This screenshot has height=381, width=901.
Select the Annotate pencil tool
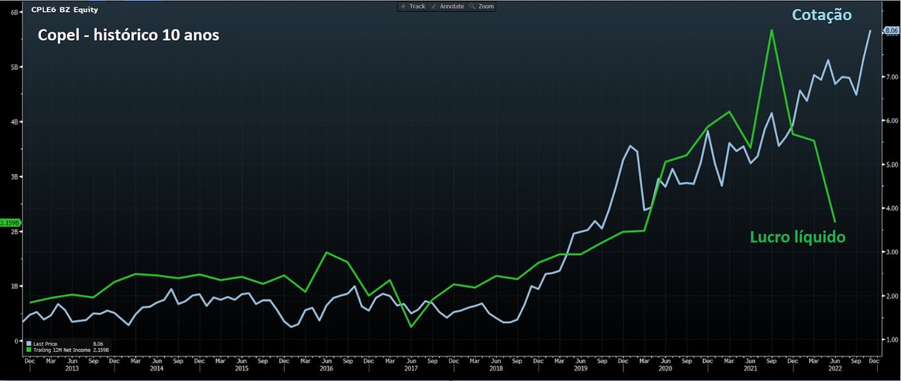(x=447, y=7)
